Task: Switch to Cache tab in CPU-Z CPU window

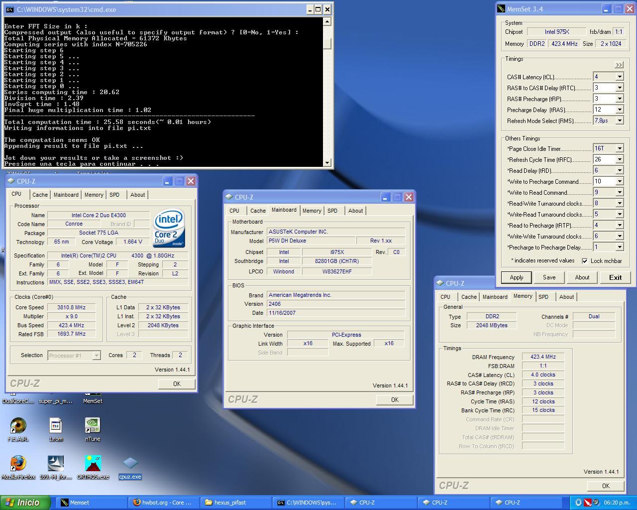Action: point(40,195)
